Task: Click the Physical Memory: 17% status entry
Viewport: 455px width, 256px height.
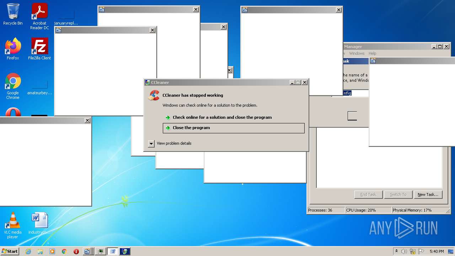Action: coord(421,210)
